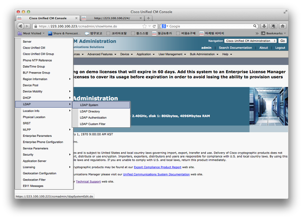This screenshot has height=219, width=303.
Task: Open Unified Communications System Documentation link
Action: [156, 174]
